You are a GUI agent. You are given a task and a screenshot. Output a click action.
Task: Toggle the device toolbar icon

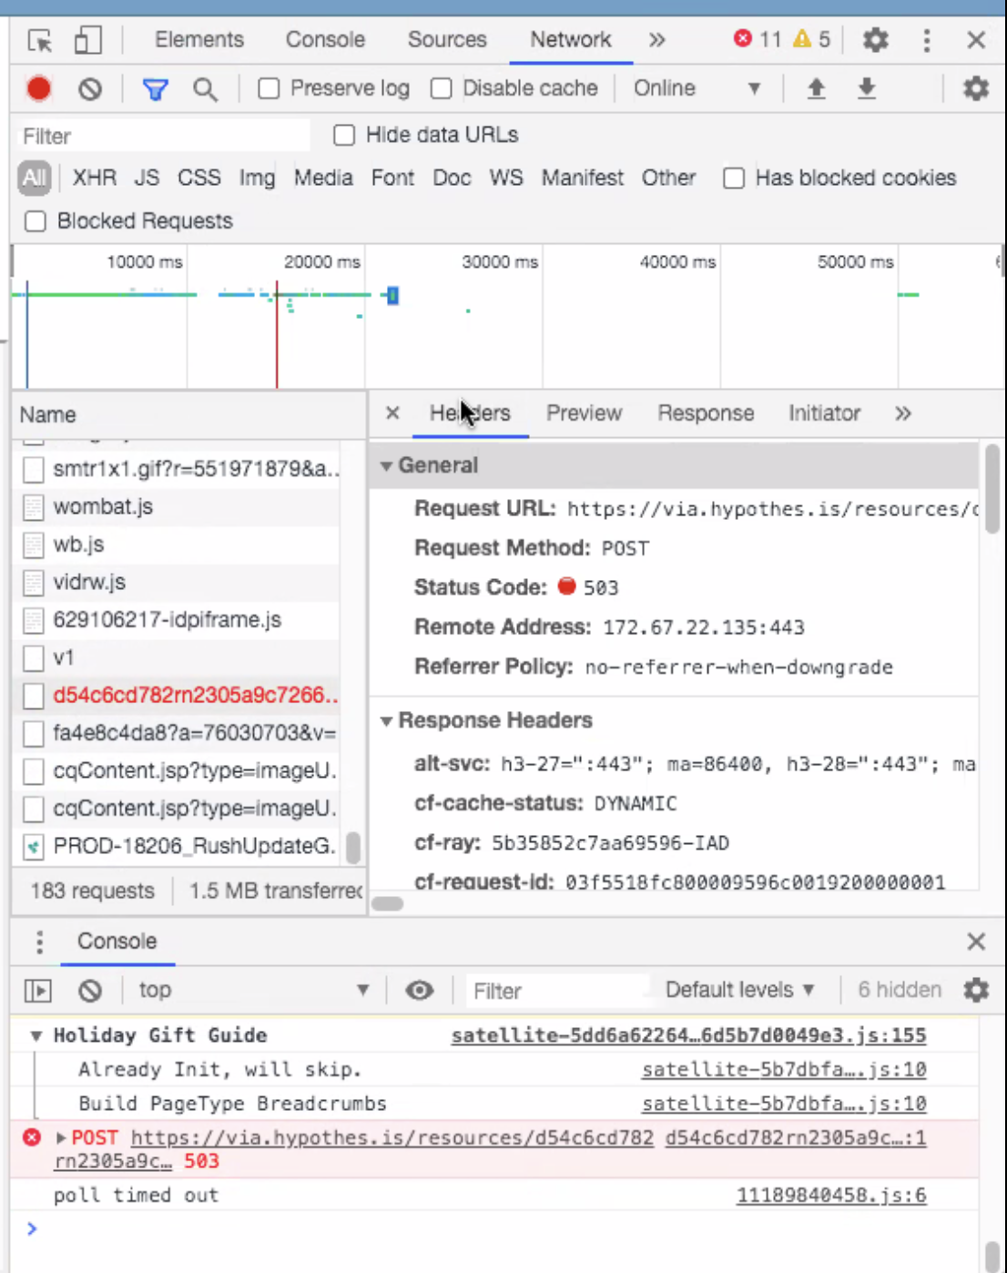click(87, 40)
